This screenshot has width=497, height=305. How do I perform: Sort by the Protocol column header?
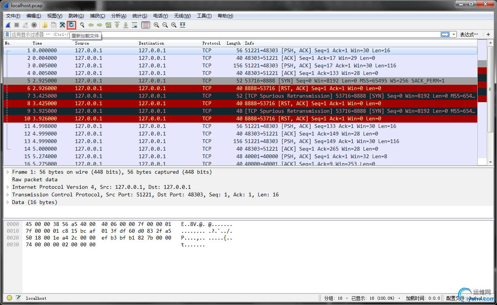point(213,43)
